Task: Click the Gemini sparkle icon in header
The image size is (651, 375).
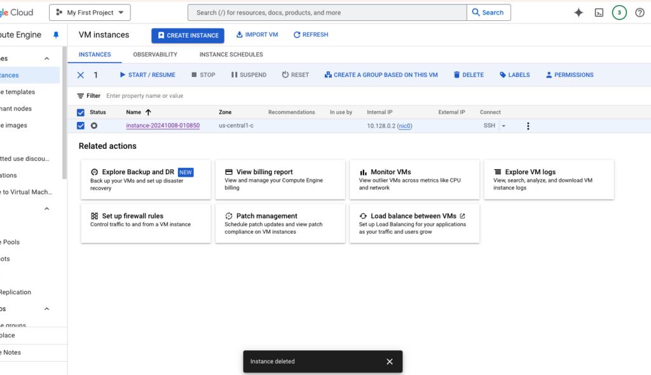Action: click(579, 13)
